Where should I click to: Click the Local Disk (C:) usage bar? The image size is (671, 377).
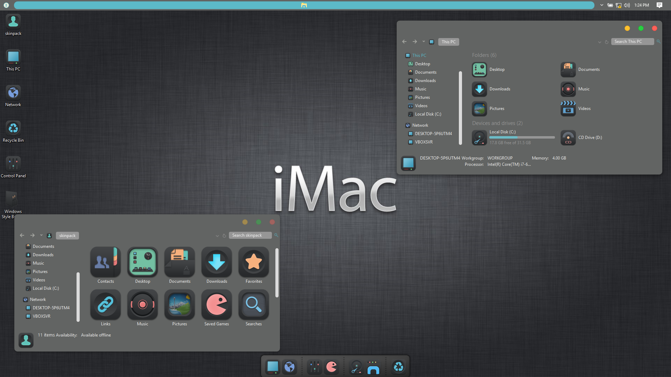tap(522, 138)
